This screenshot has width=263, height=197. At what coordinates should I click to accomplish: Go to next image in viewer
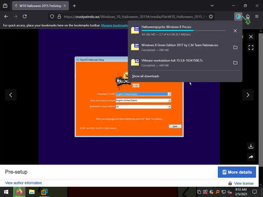(248, 95)
